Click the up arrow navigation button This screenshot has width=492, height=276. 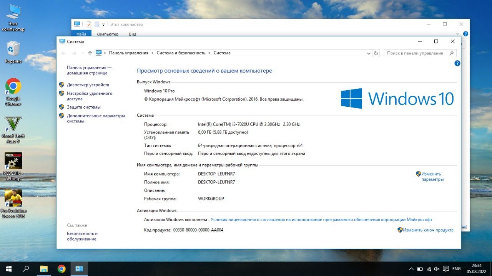pos(90,53)
